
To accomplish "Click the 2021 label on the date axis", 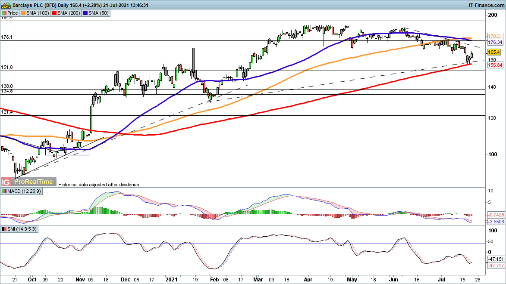I will coord(171,280).
